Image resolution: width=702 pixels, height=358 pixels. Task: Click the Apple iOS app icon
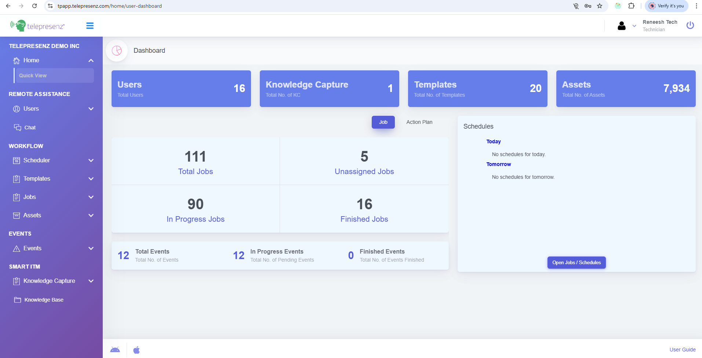pos(137,350)
